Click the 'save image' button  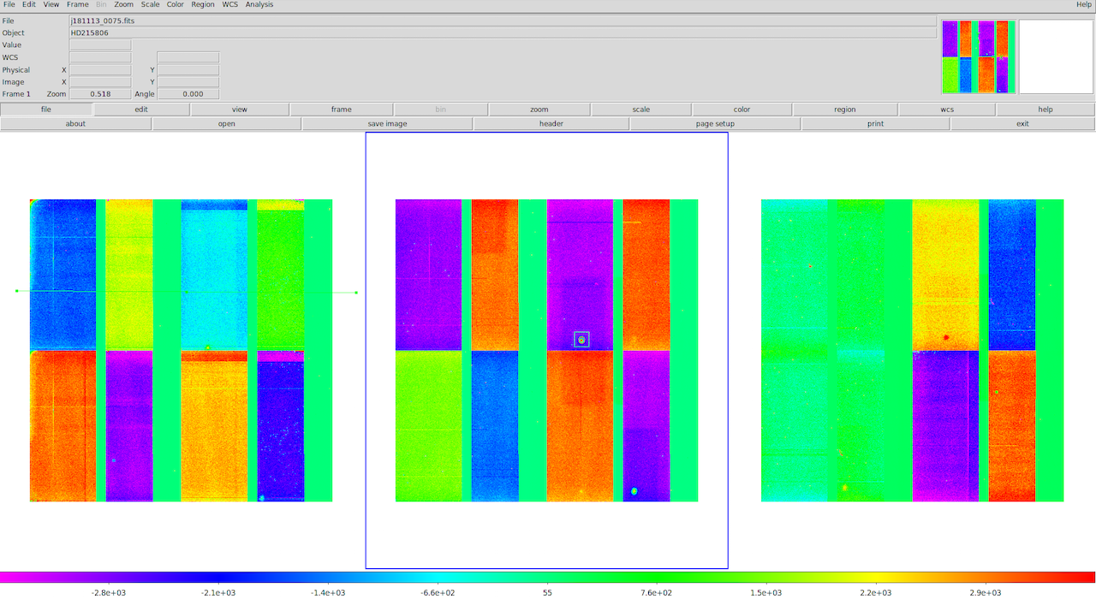tap(387, 124)
